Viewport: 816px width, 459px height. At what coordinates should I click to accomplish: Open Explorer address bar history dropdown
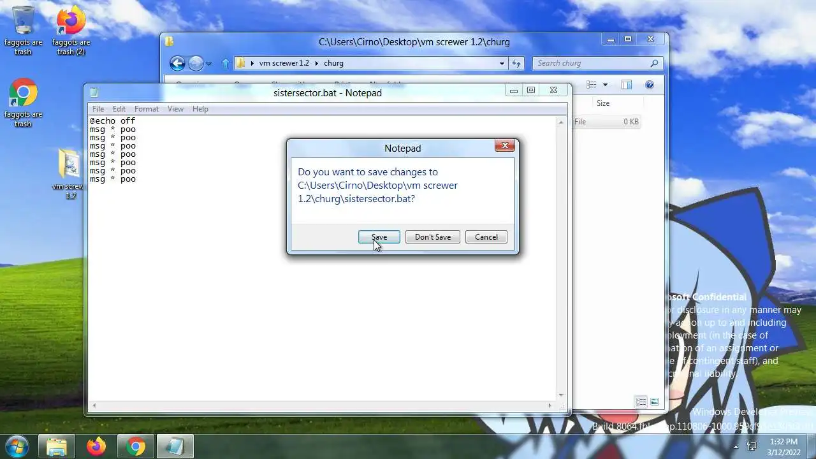point(502,63)
